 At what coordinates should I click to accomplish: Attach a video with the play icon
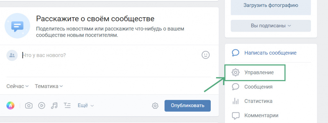click(x=42, y=105)
